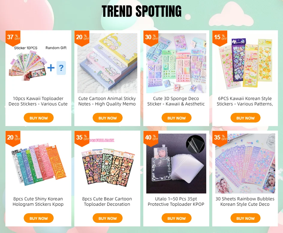The image size is (283, 233).
Task: Click Buy Now for 3D Sponge Deco Sticker
Action: 177,118
